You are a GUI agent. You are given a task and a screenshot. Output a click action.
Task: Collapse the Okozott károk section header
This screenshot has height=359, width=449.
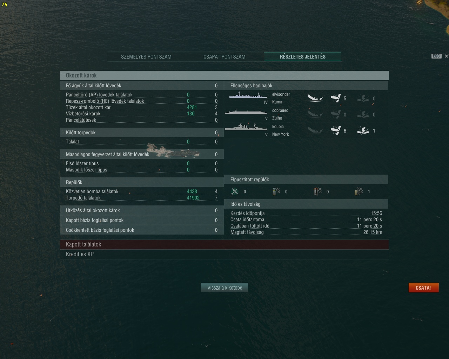coord(224,75)
